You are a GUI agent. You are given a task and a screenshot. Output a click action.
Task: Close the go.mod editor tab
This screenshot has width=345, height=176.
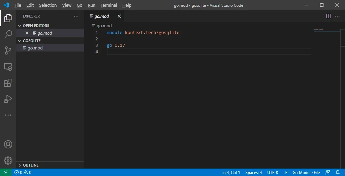[119, 16]
